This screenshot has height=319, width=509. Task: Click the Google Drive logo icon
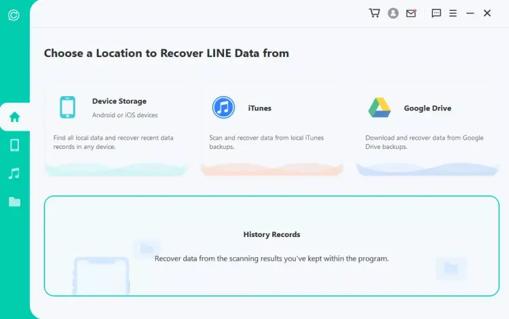[379, 108]
